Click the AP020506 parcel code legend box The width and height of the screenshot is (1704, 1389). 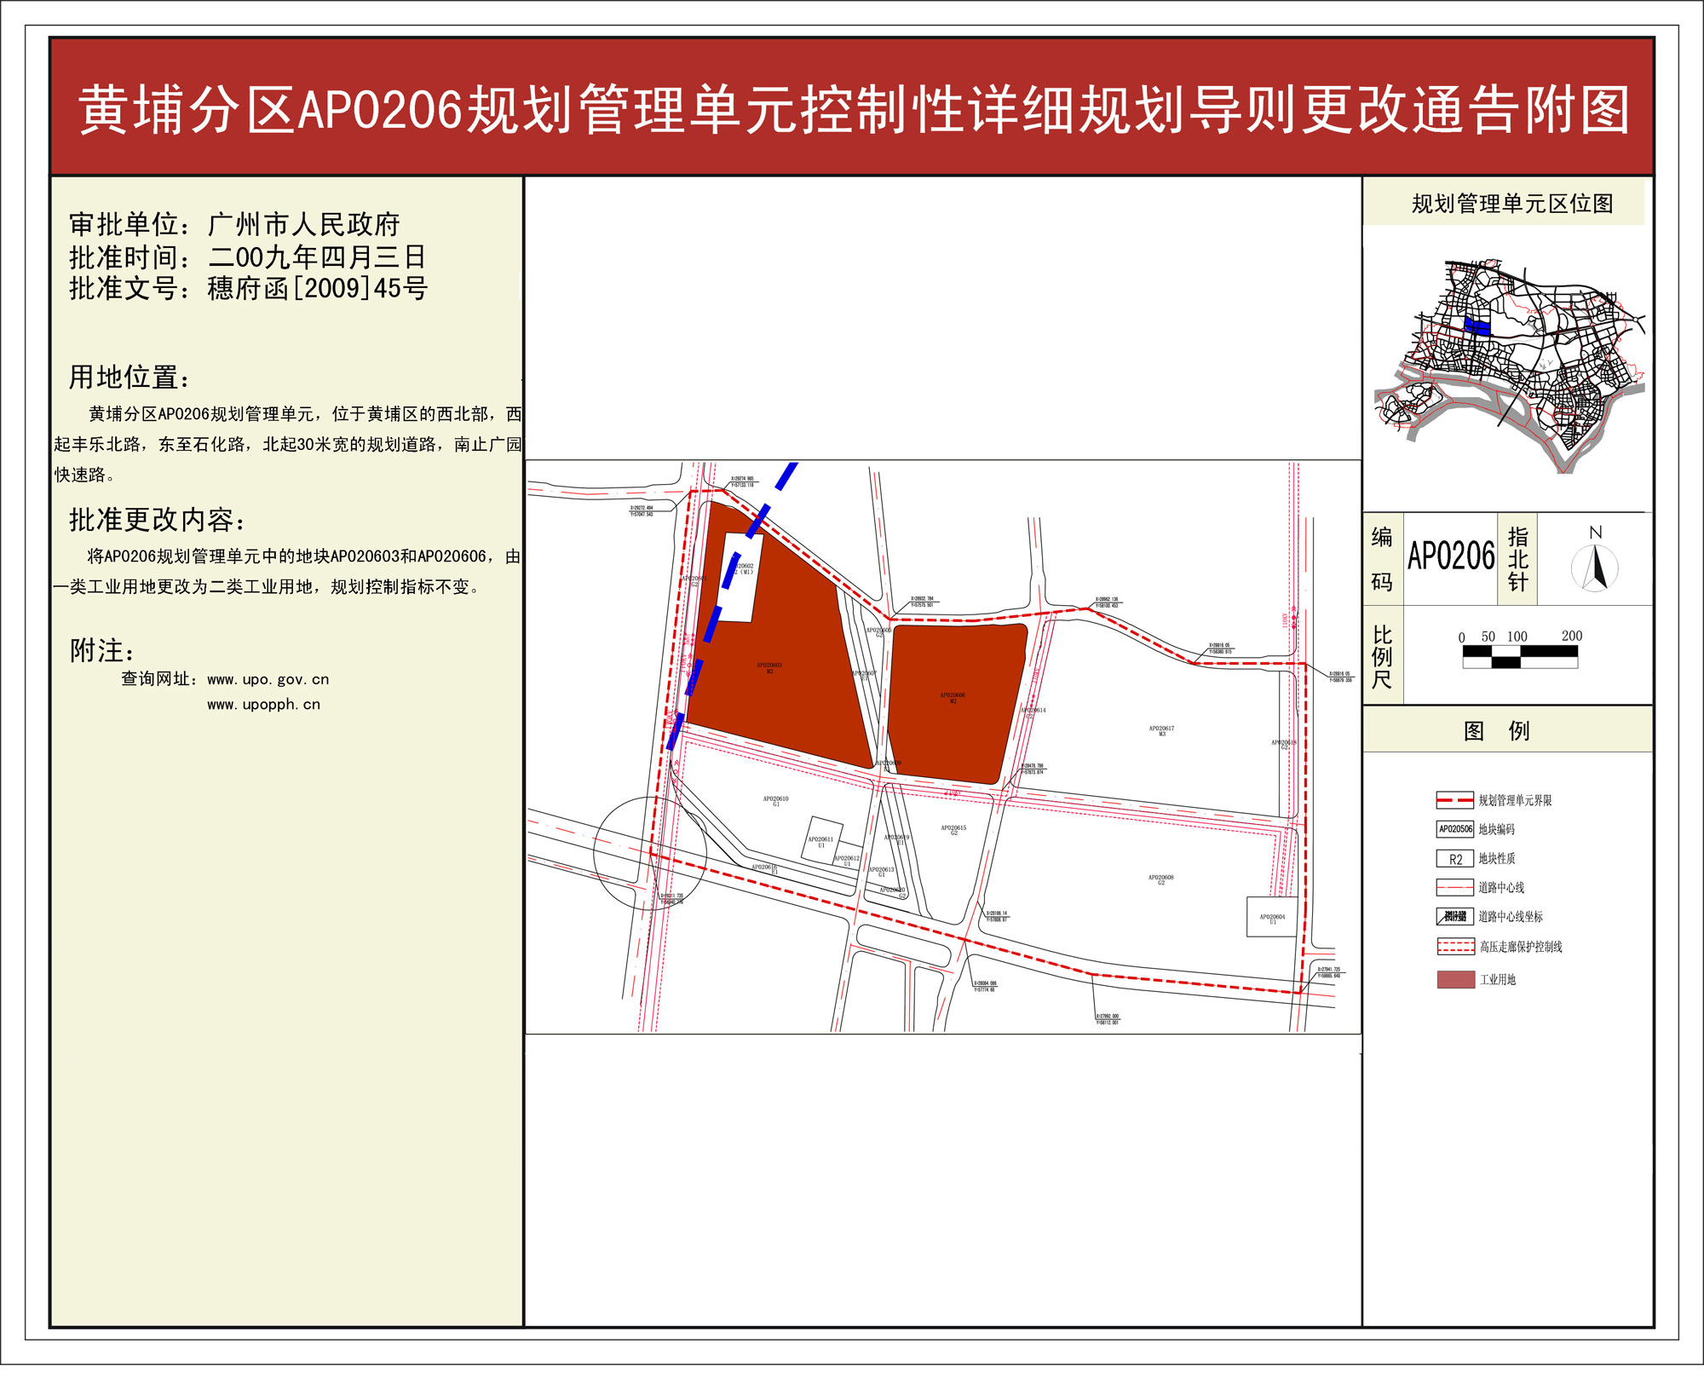[x=1454, y=828]
